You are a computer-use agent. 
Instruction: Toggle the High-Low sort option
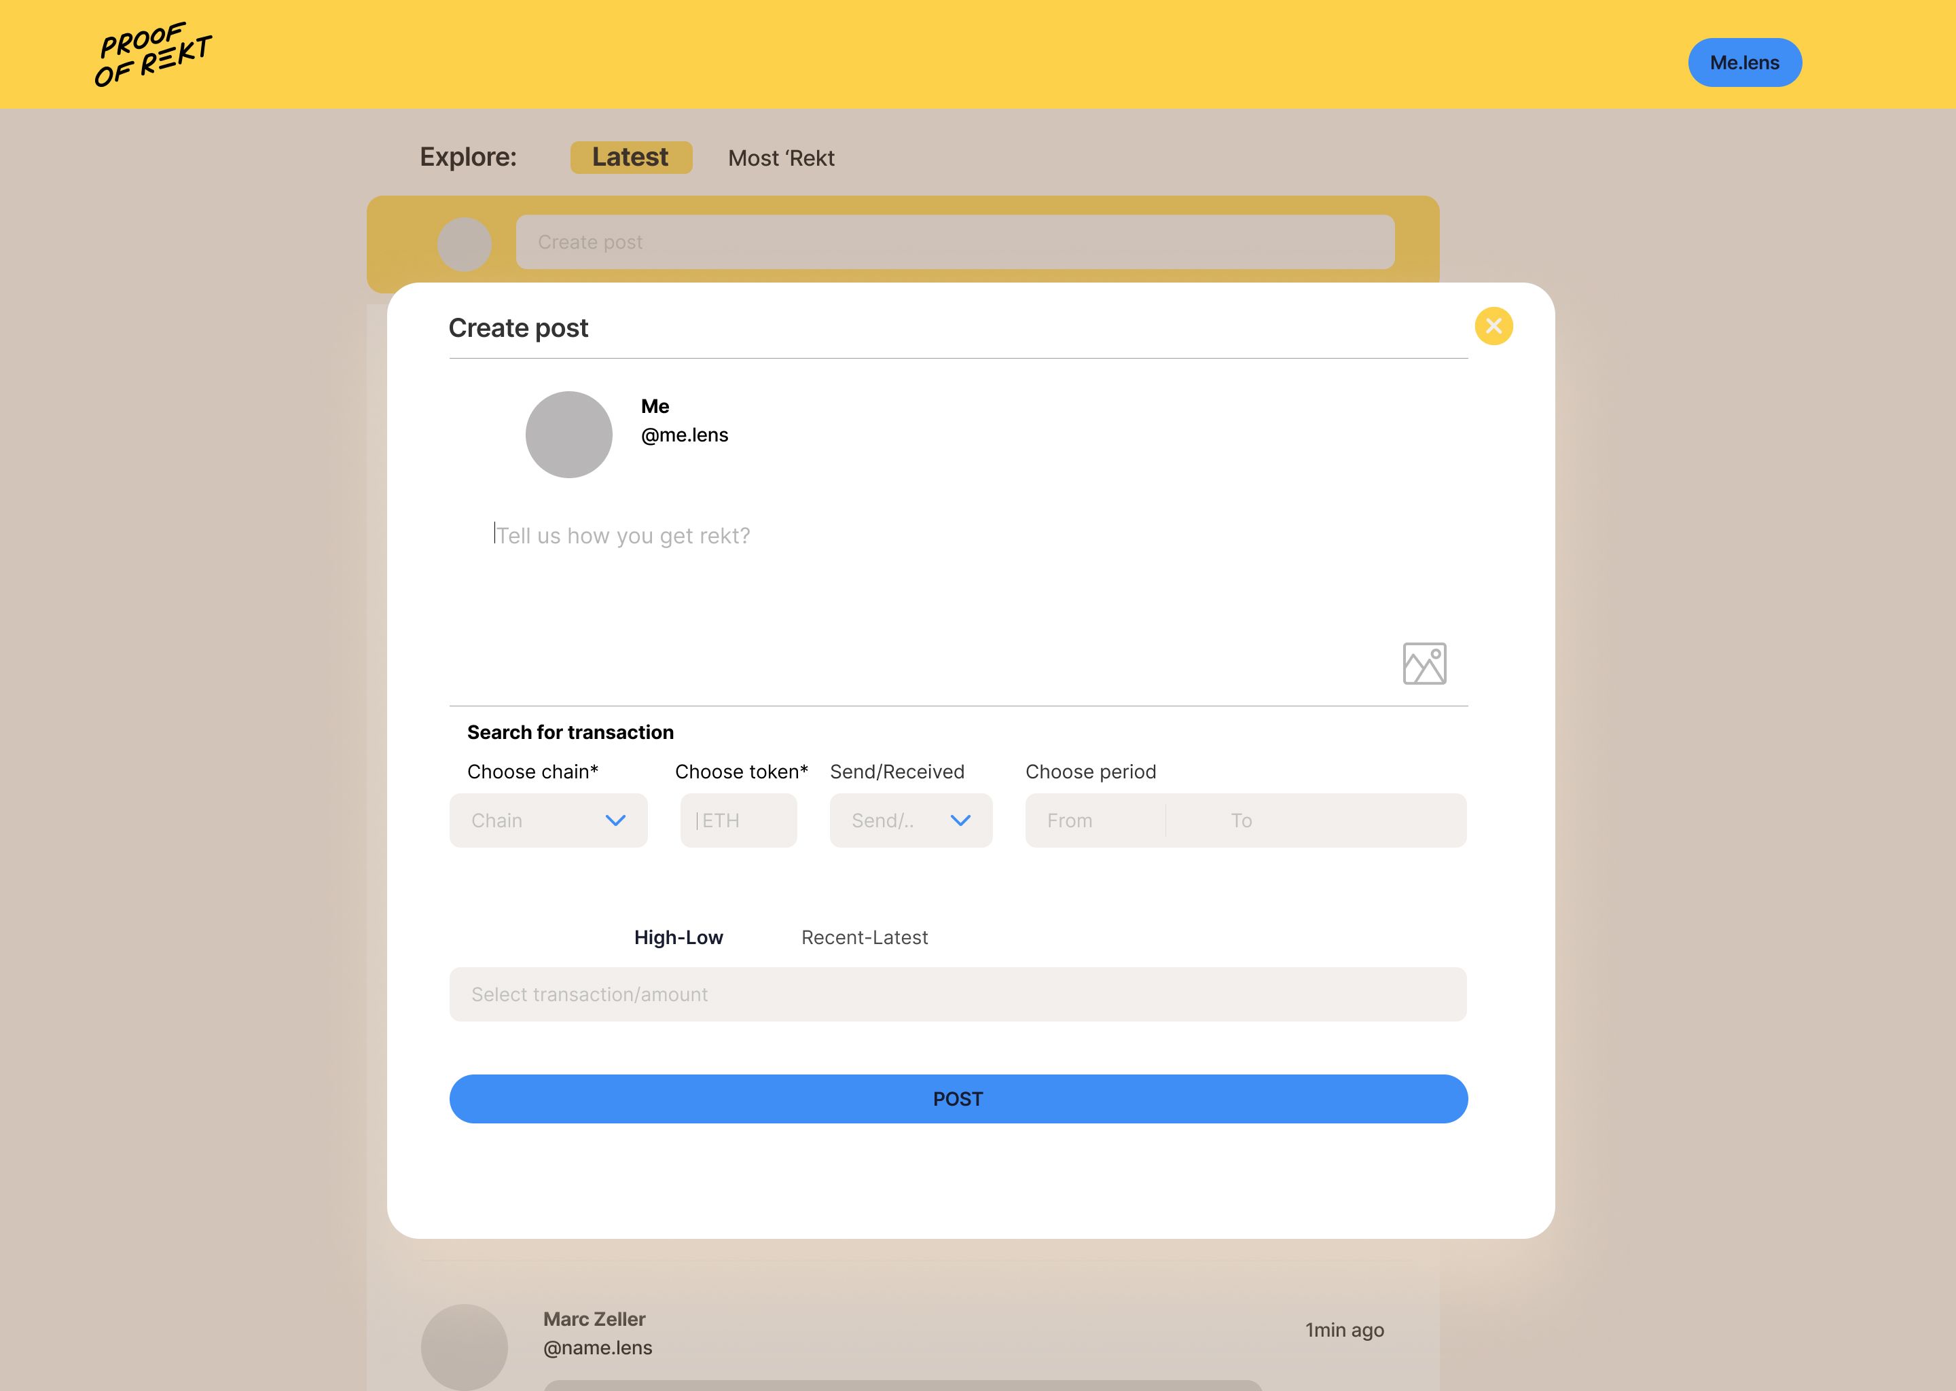point(678,937)
